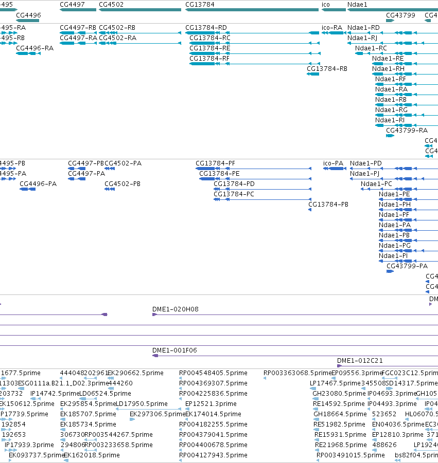438x463 pixels.
Task: Click the Ndae1-PI protein label
Action: coord(393,256)
